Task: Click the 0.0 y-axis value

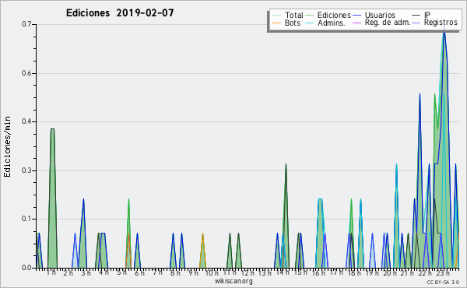Action: click(26, 268)
